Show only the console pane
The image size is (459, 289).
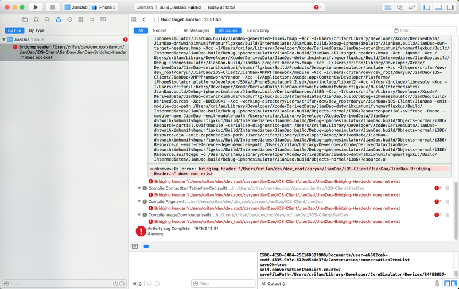453,283
